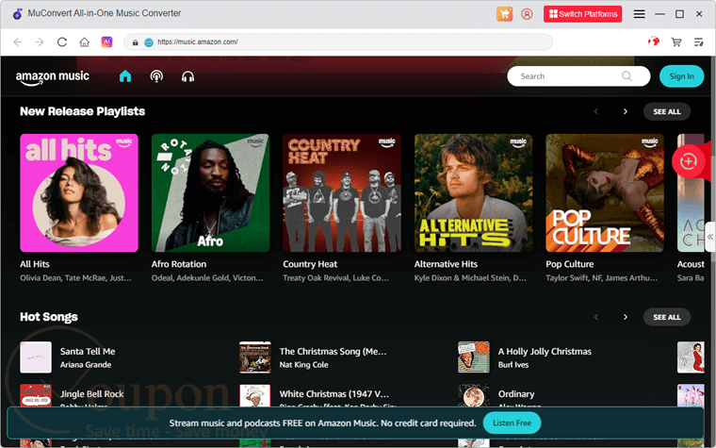Open the Library headphones icon
The width and height of the screenshot is (716, 448).
[x=187, y=76]
